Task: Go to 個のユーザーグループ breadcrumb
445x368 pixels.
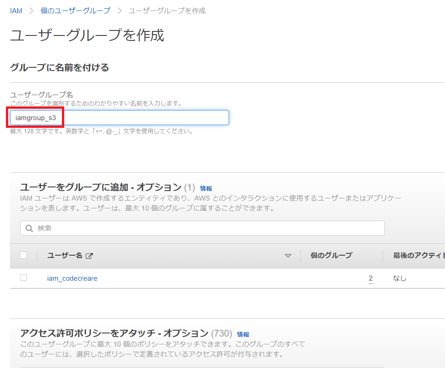Action: [x=75, y=10]
